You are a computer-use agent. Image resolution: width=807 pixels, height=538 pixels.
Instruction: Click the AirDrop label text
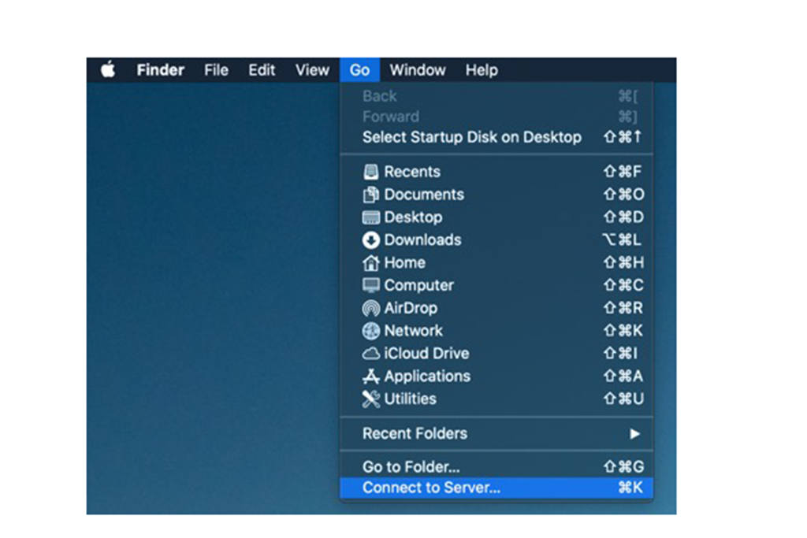tap(411, 308)
